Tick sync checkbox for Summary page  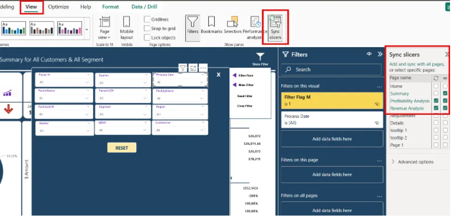click(x=436, y=94)
